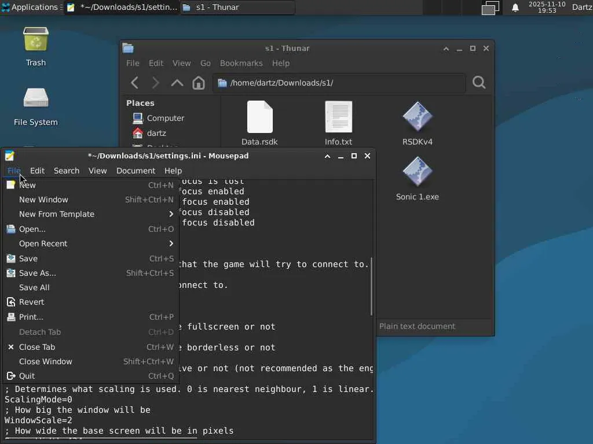Select the Data.rsdk file

click(x=259, y=123)
